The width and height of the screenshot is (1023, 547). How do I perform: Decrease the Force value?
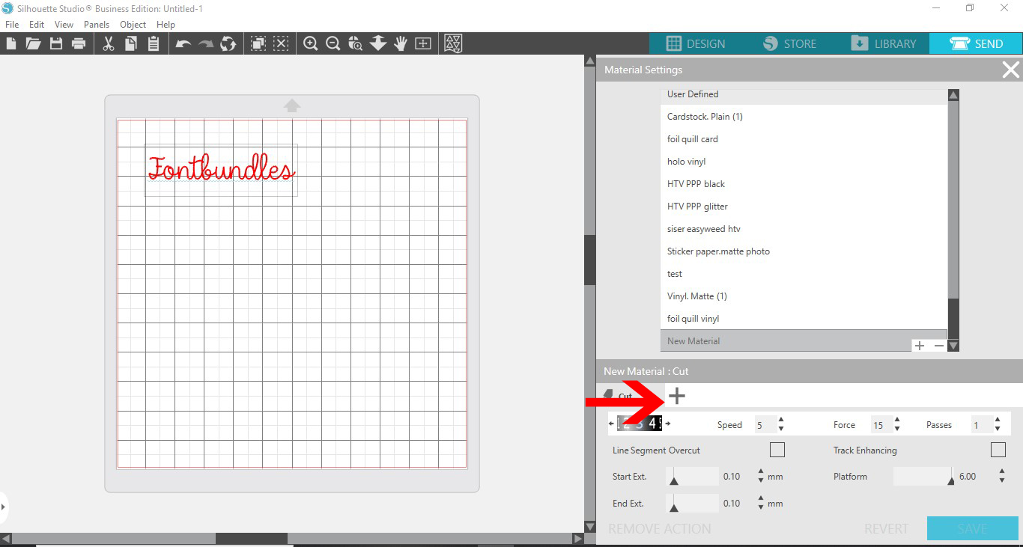[x=897, y=429]
